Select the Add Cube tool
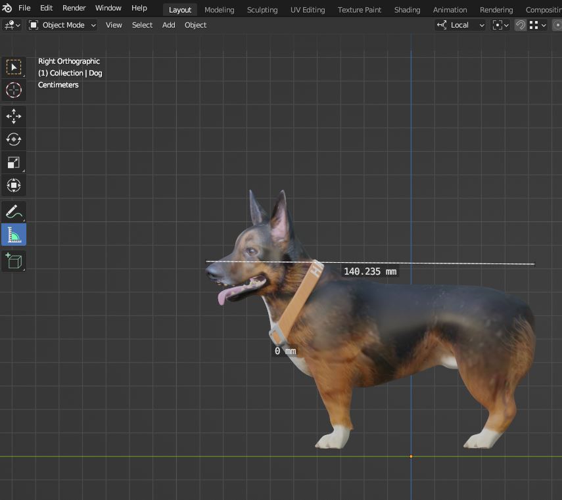562x500 pixels. click(13, 261)
